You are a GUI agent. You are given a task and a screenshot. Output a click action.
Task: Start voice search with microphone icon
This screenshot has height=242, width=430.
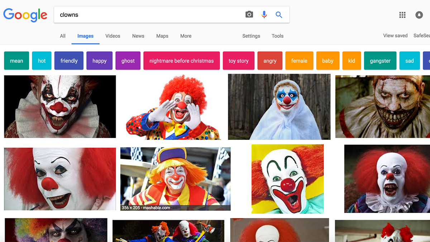(264, 15)
